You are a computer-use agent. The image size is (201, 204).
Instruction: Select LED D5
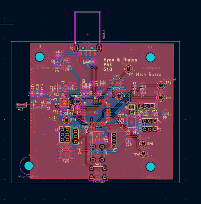pyautogui.click(x=142, y=86)
